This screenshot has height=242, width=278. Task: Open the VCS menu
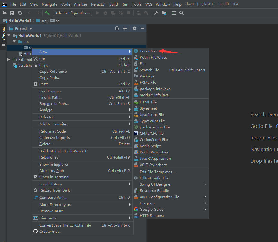click(149, 4)
